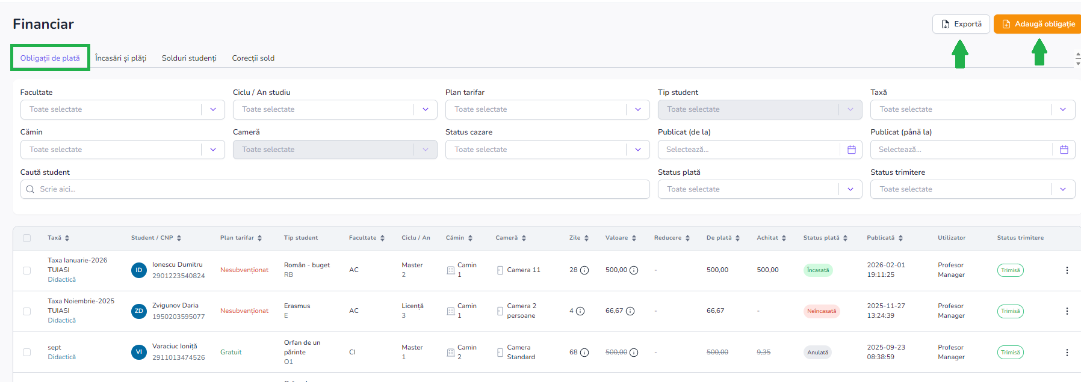Open calendar picker for Publicat (până la)
This screenshot has height=382, width=1081.
[1064, 150]
